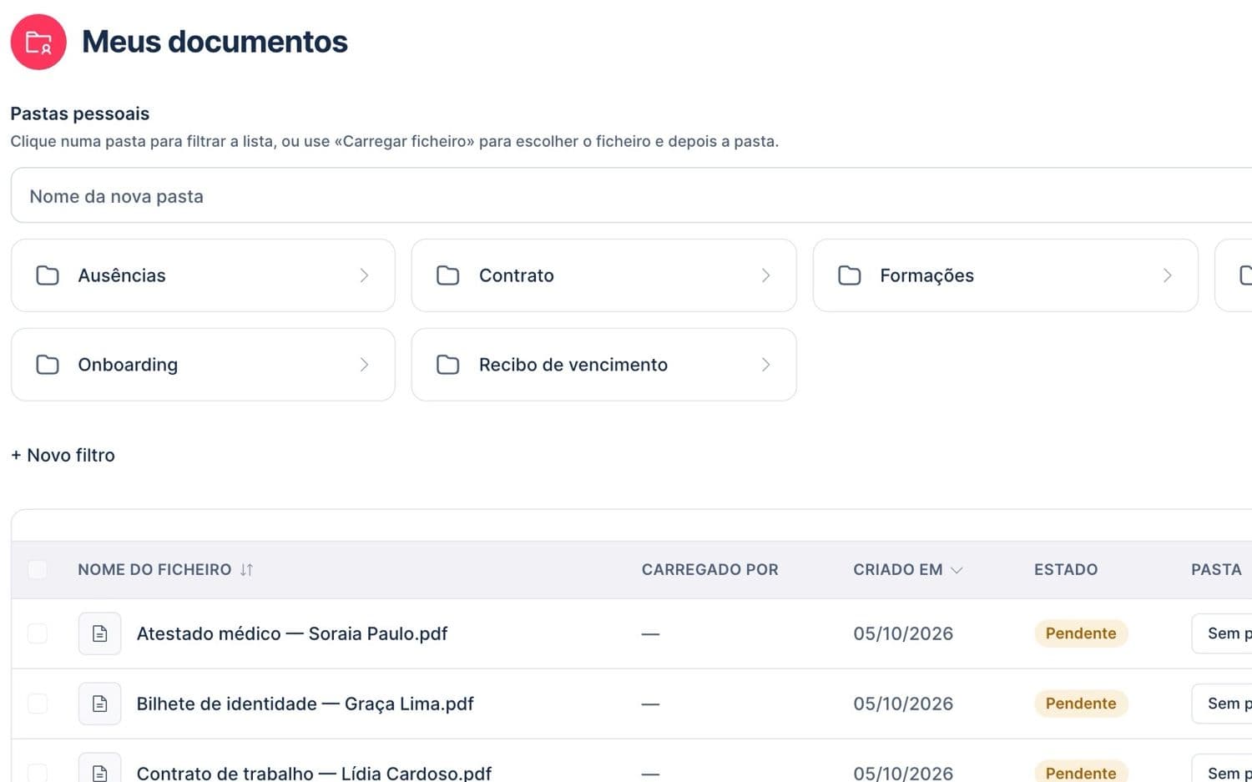
Task: Tick the select-all checkbox in table header
Action: 38,569
